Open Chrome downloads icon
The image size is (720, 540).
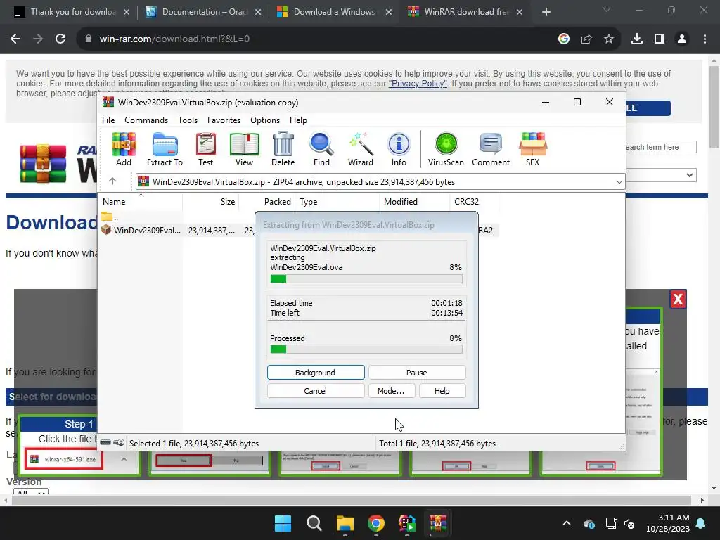pyautogui.click(x=637, y=39)
